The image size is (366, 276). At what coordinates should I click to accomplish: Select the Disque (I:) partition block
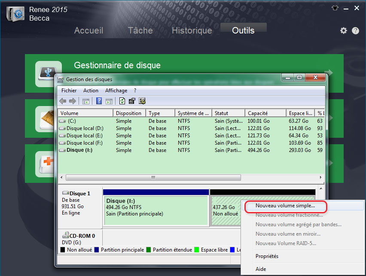click(156, 210)
